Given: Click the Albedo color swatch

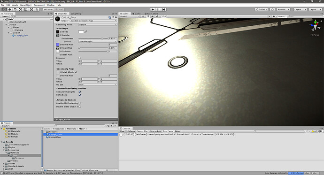Looking at the screenshot, I should [81, 32].
